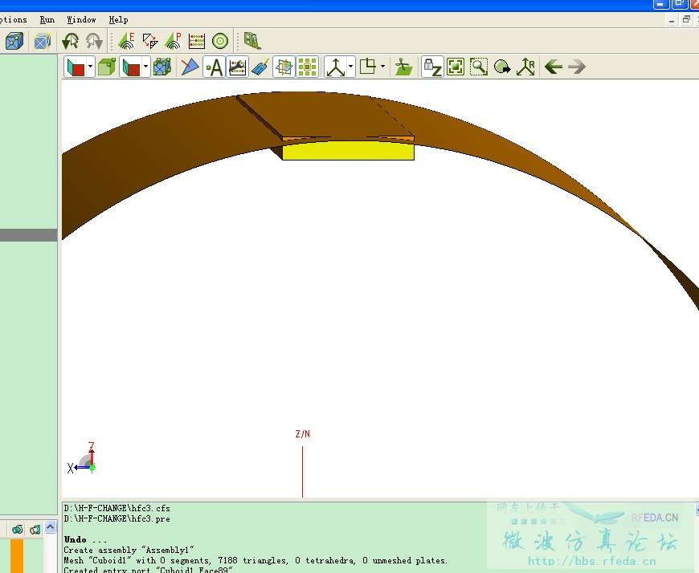
Task: Click the measuring tape tool icon
Action: (252, 41)
